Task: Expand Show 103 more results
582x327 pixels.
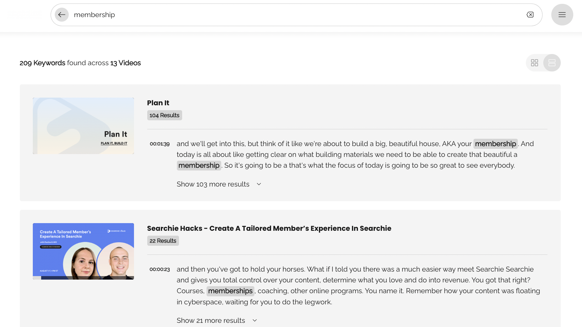Action: [x=219, y=184]
